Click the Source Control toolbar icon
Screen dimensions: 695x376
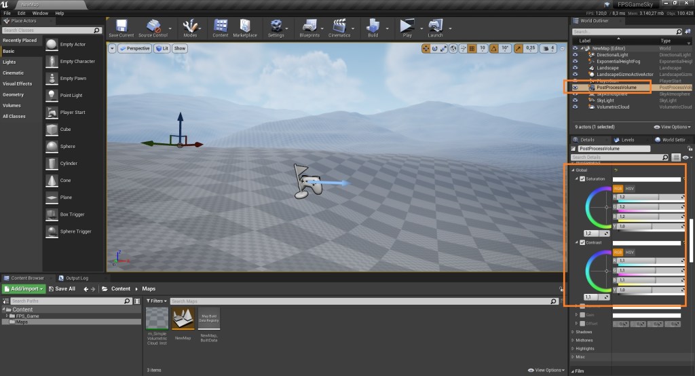click(x=153, y=27)
